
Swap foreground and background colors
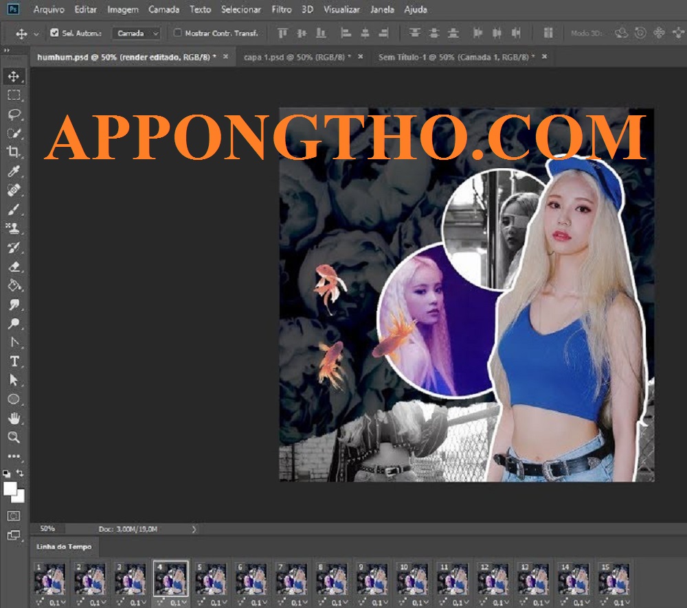[x=20, y=473]
